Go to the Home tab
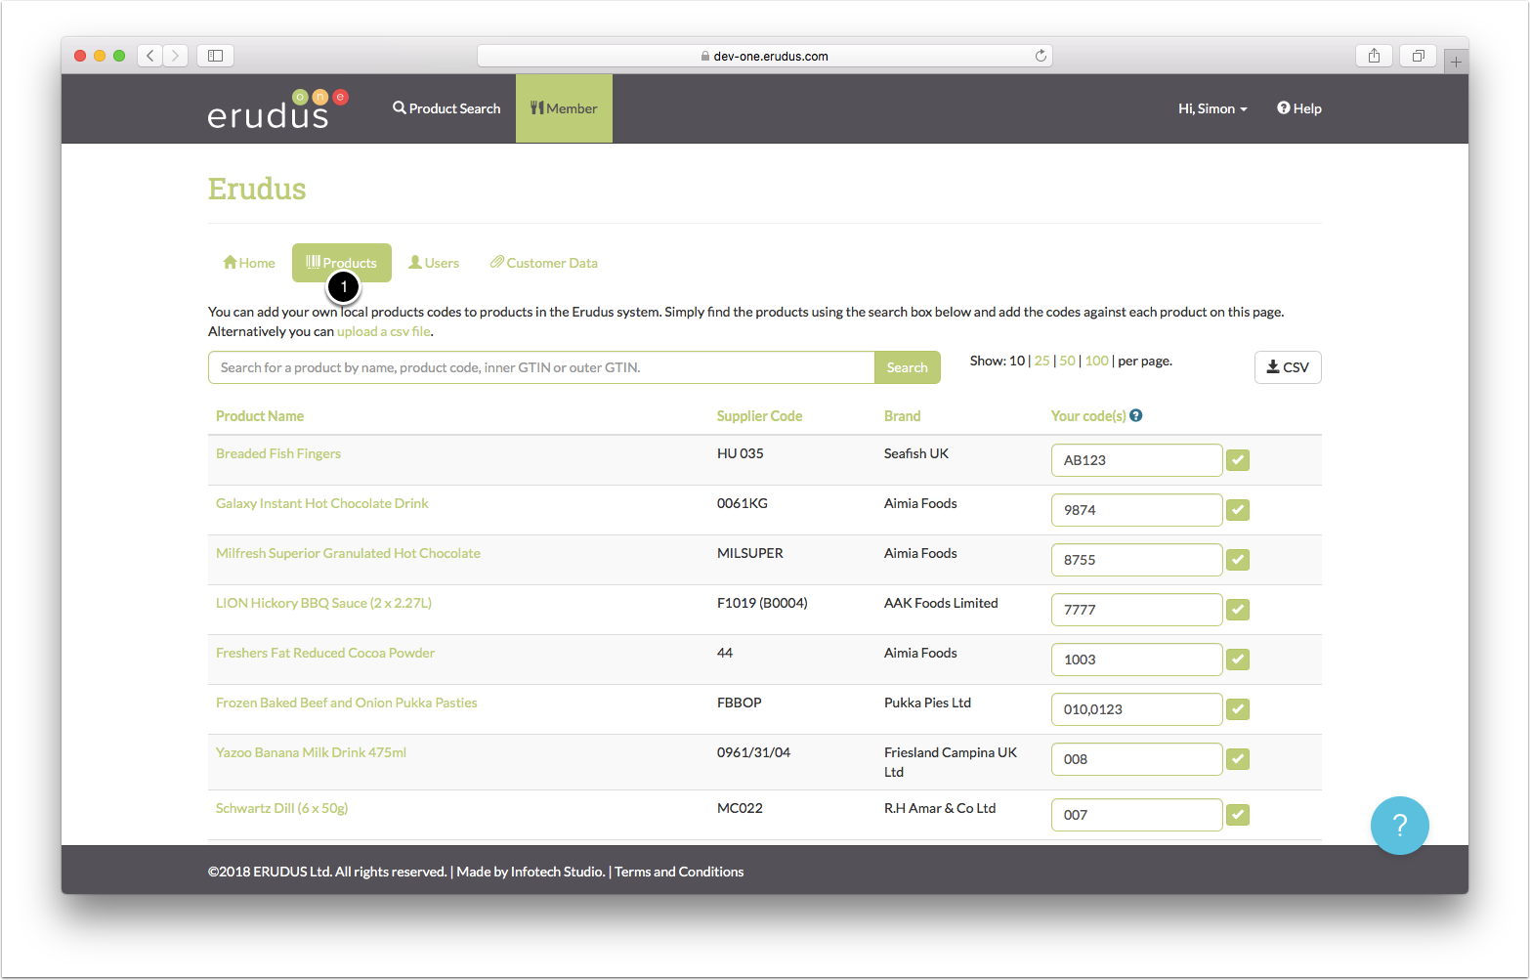This screenshot has height=980, width=1530. click(249, 263)
